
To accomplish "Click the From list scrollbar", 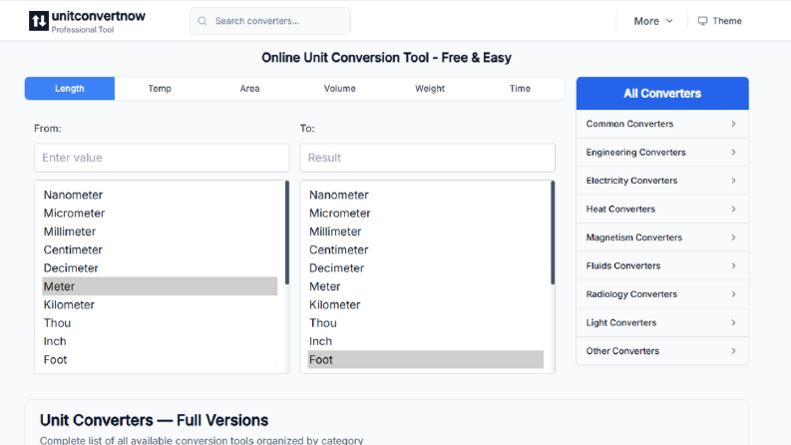I will [287, 232].
